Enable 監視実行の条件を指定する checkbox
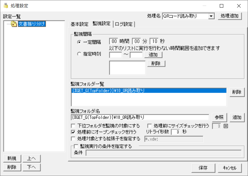248x176 pixels. (76, 146)
